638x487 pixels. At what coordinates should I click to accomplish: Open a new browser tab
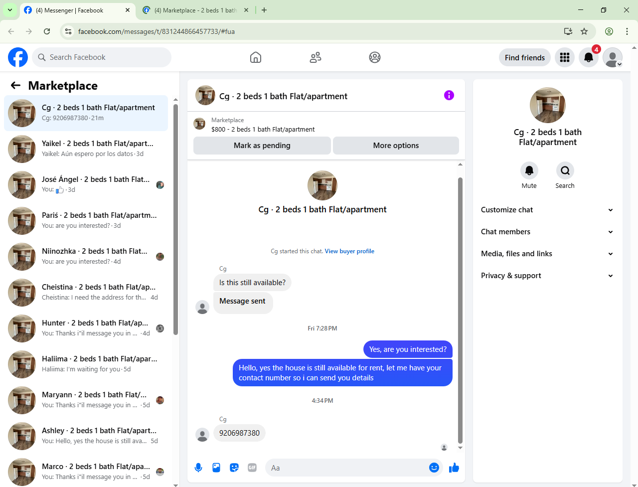coord(264,10)
